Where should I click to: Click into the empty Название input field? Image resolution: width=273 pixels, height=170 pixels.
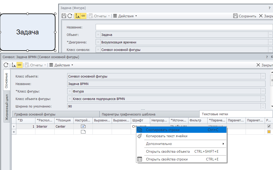(x=184, y=27)
